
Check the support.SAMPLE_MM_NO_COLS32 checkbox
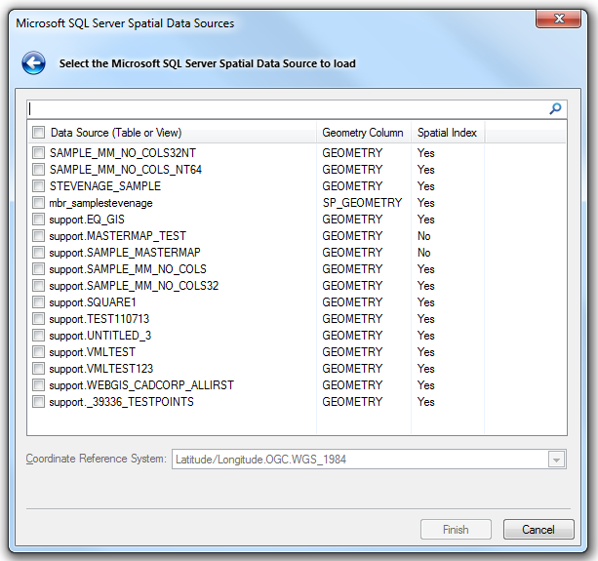click(38, 286)
